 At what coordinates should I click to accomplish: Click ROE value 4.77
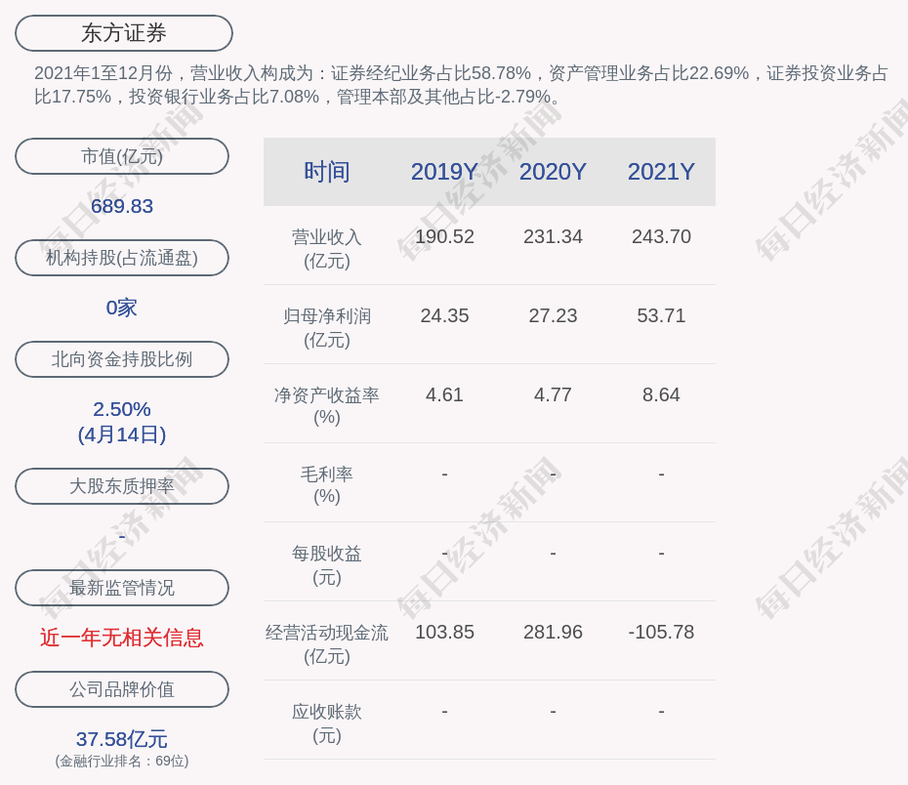point(553,394)
